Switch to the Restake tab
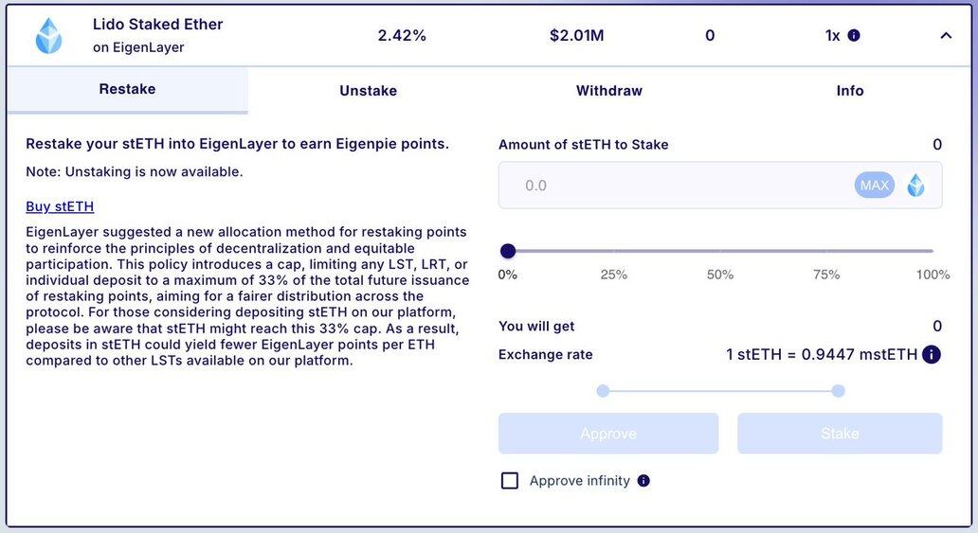This screenshot has height=533, width=978. click(127, 90)
